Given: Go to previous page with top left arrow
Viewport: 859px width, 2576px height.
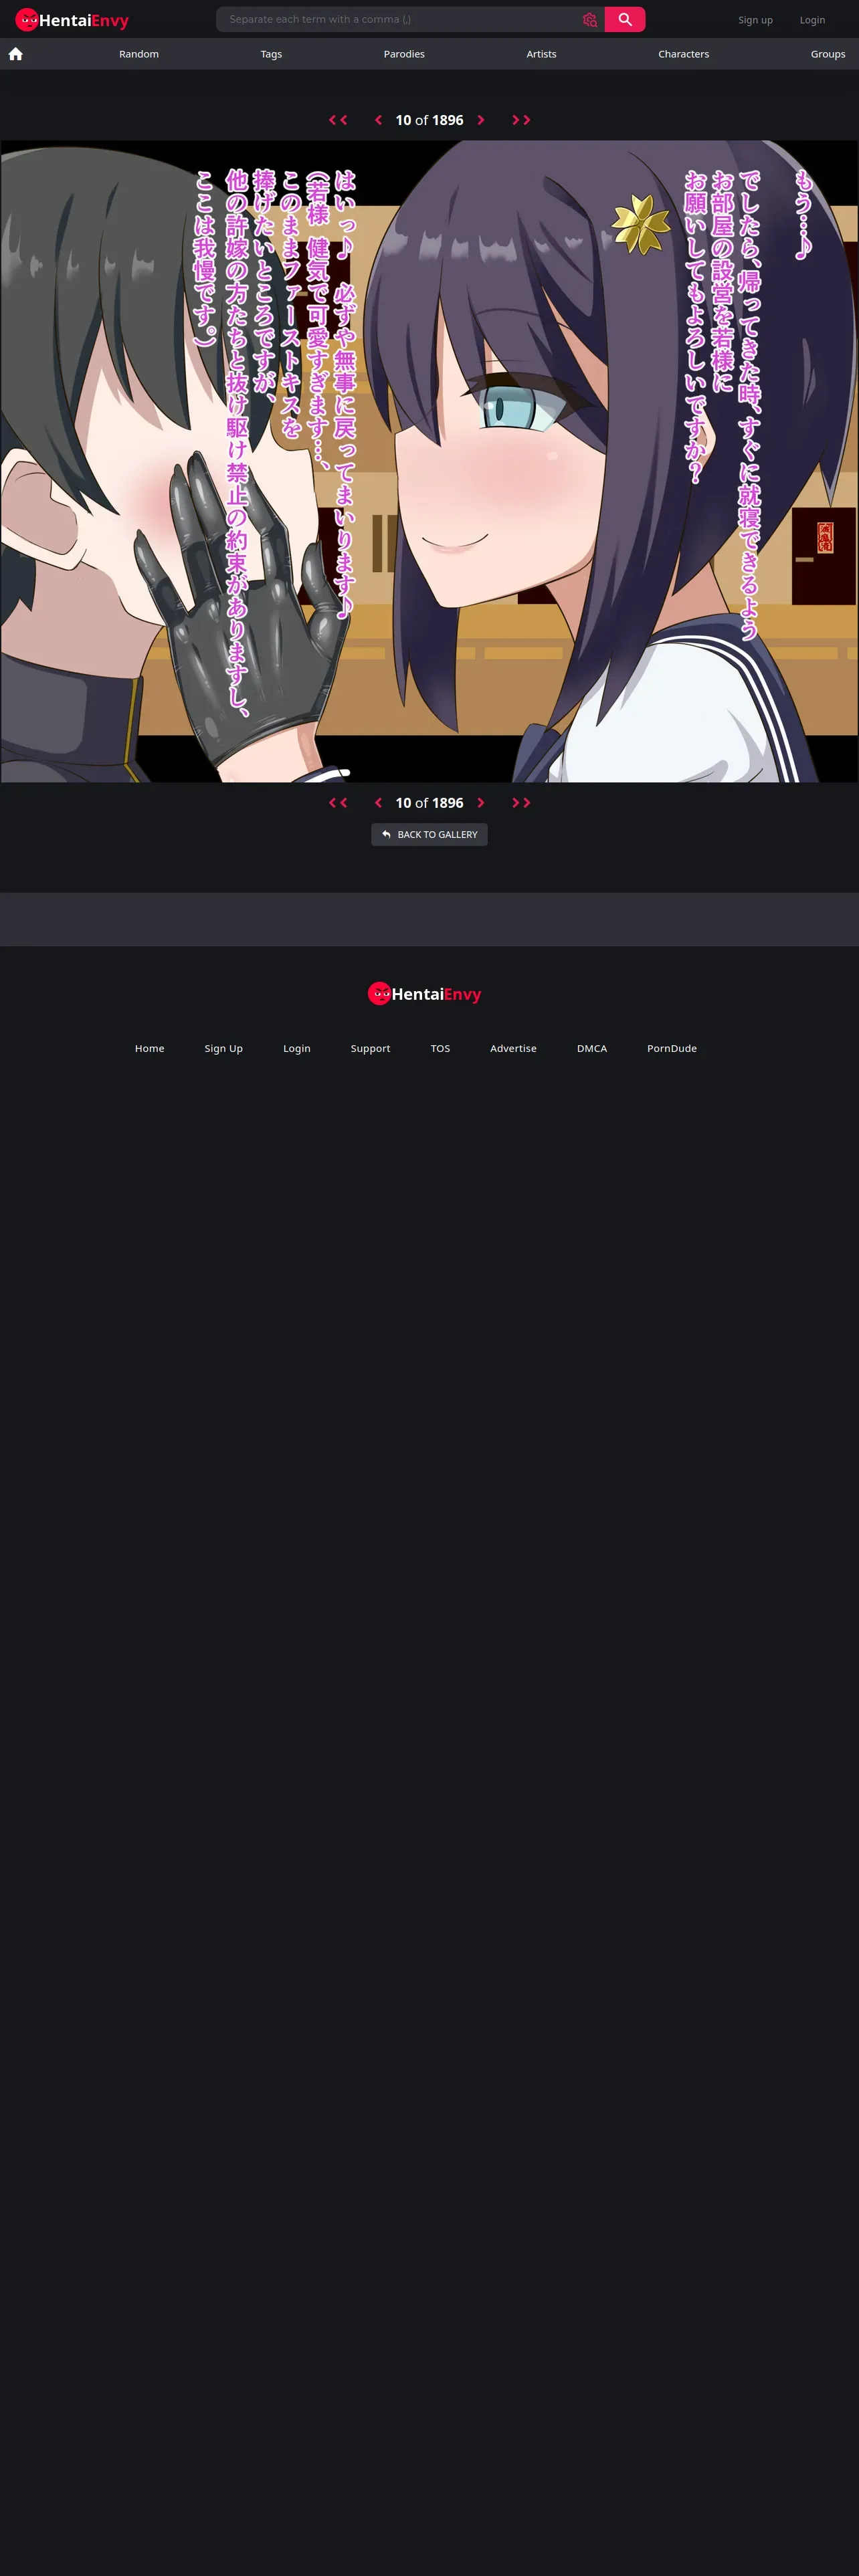Looking at the screenshot, I should tap(378, 120).
